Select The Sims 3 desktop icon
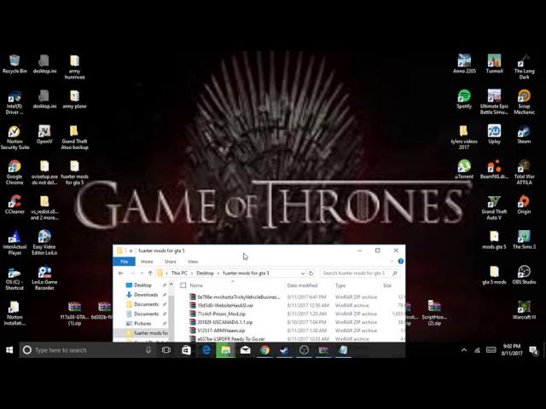This screenshot has height=409, width=546. click(524, 239)
